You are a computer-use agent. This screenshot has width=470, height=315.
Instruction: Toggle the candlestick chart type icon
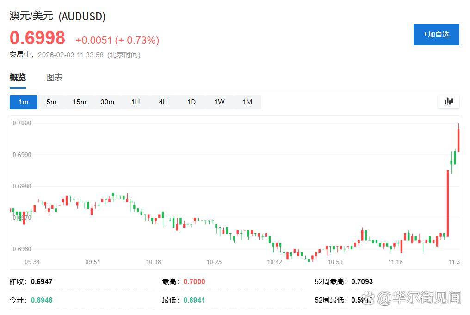click(x=448, y=102)
